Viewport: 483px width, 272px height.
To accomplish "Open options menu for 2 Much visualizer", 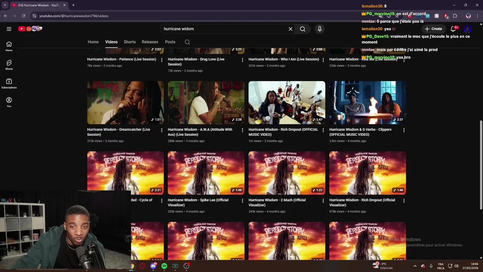I will (x=323, y=201).
